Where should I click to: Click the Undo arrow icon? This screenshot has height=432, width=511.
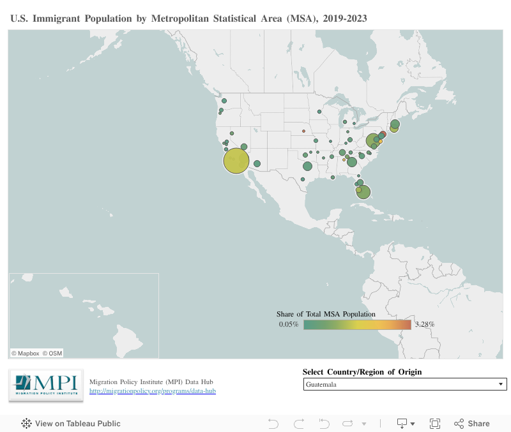[273, 423]
